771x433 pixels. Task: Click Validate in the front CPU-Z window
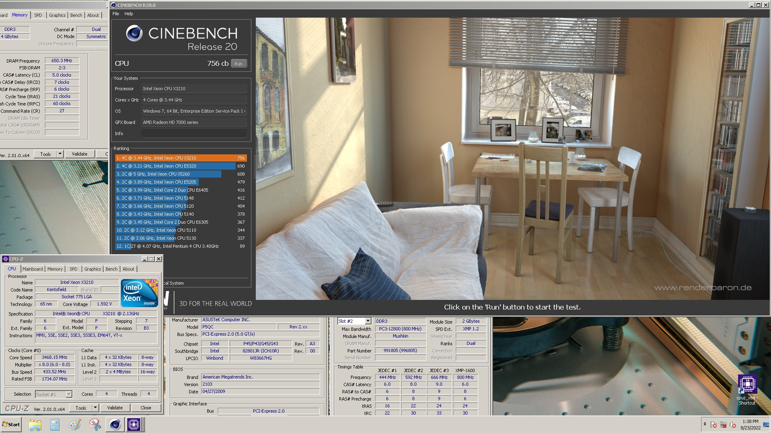(115, 408)
